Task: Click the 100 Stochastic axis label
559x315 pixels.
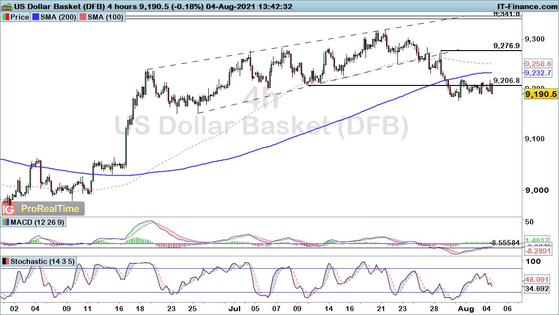Action: coord(533,262)
